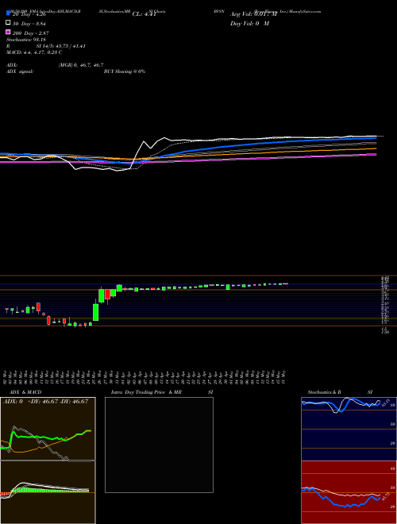397x524 pixels.
Task: Click the blue Stochastics chart panel
Action: tap(349, 429)
